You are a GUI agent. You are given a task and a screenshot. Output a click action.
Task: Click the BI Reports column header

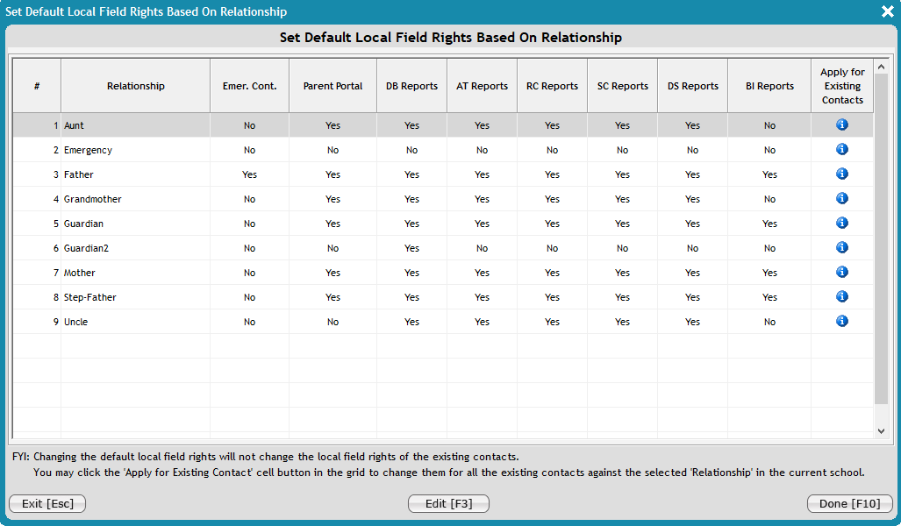click(x=769, y=86)
